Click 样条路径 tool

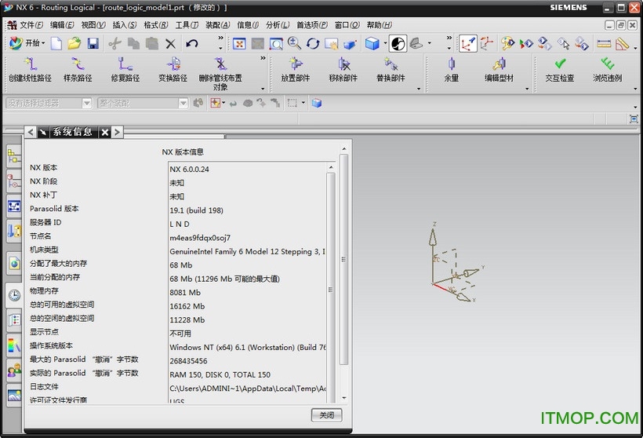[x=78, y=70]
